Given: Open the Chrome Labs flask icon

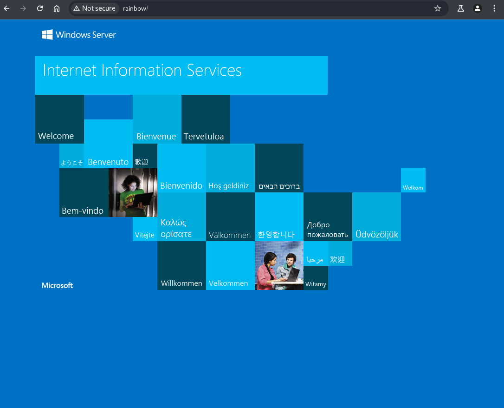Looking at the screenshot, I should [x=460, y=8].
